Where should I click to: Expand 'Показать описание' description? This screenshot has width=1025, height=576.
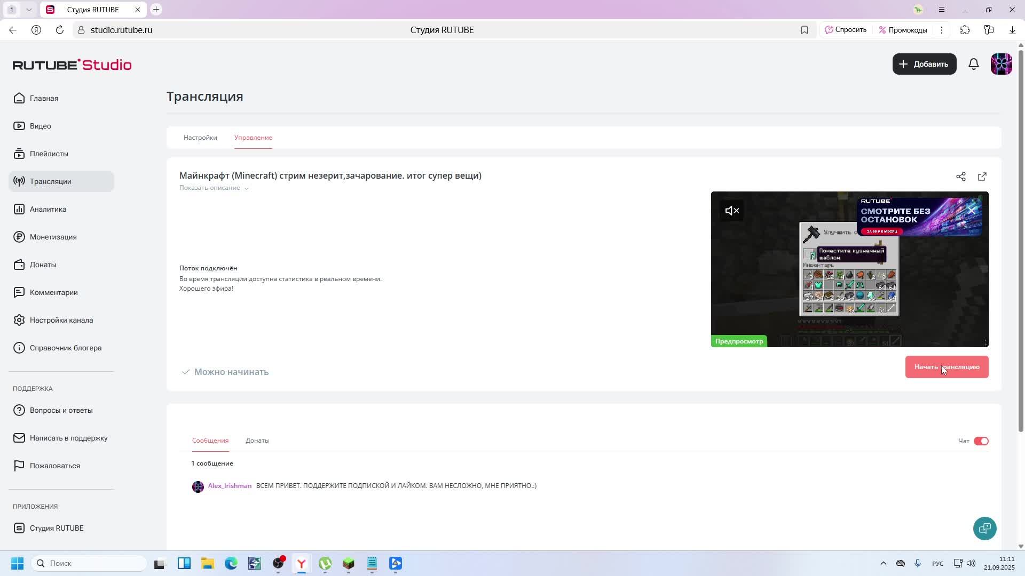[x=214, y=188]
